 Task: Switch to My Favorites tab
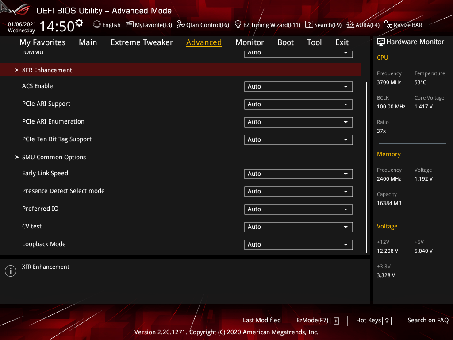[x=42, y=42]
